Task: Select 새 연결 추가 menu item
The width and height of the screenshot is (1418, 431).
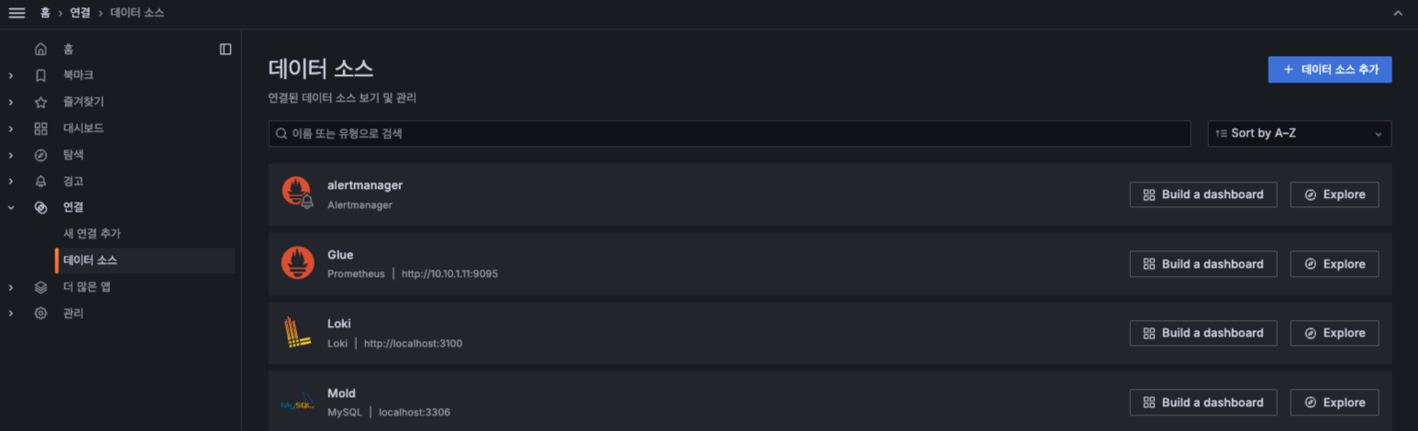Action: click(92, 234)
